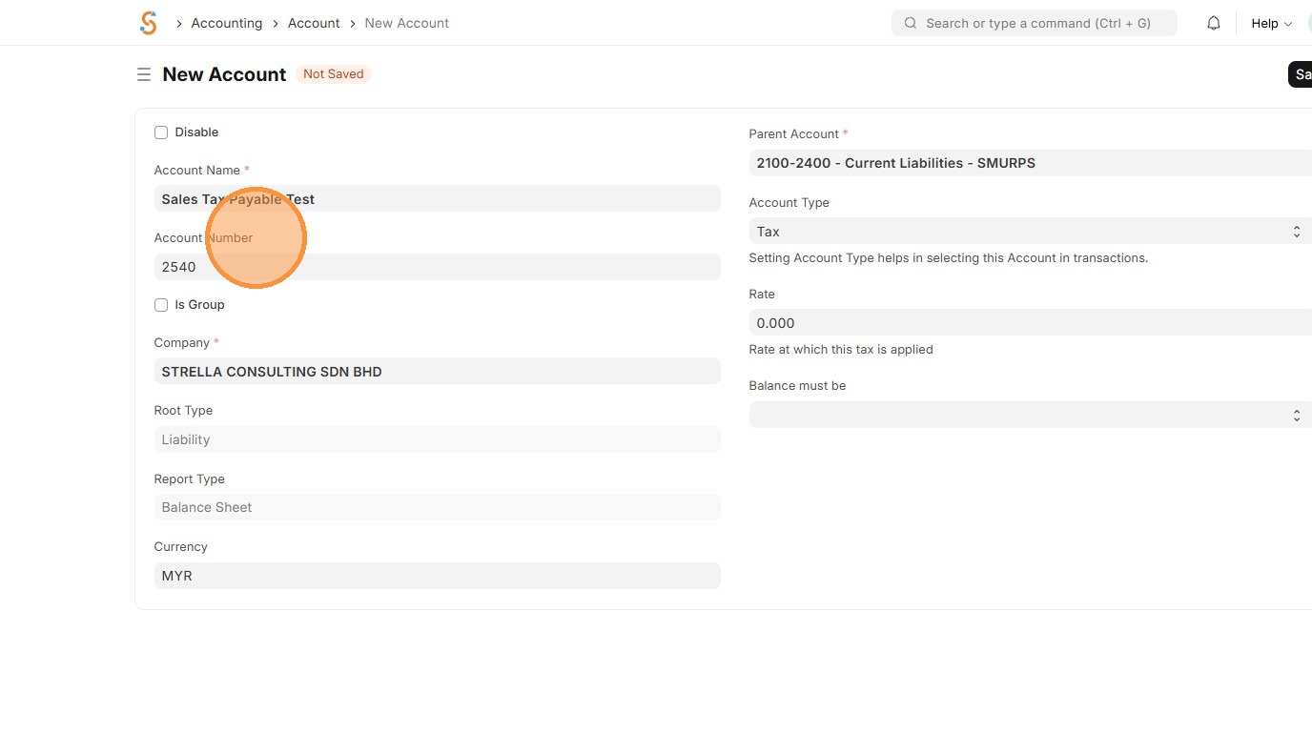Viewport: 1312px width, 733px height.
Task: Click the orange S home logo
Action: [x=148, y=23]
